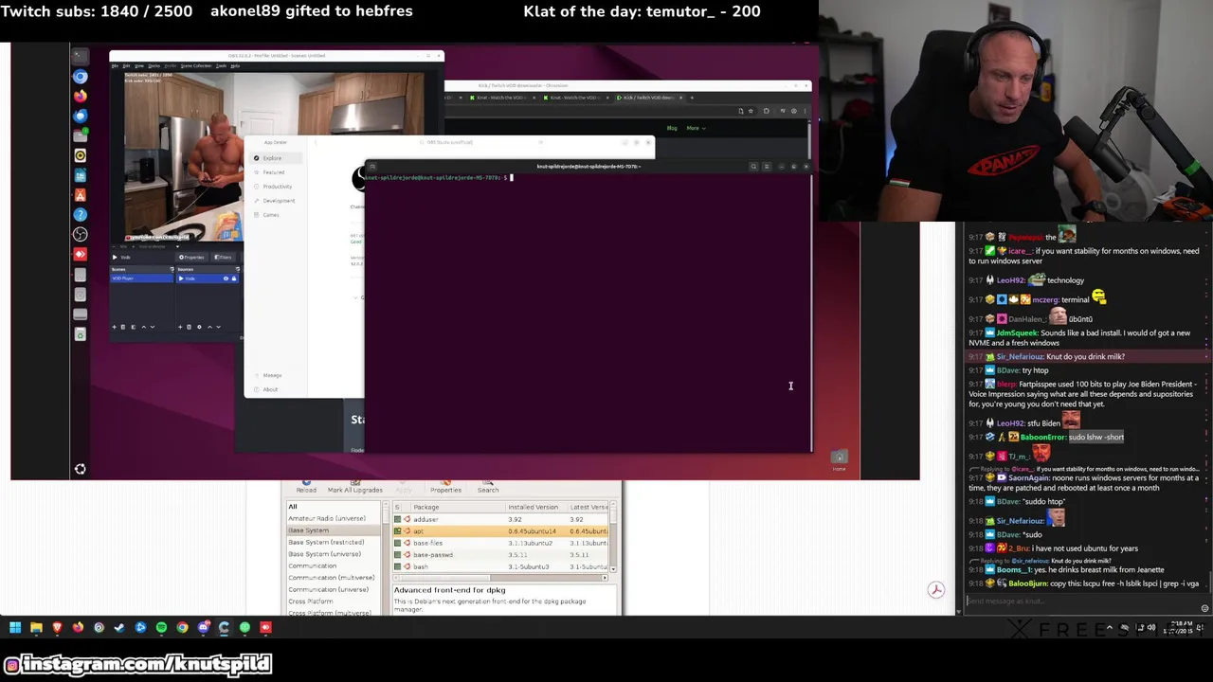Viewport: 1213px width, 682px height.
Task: Select Productivity in App Center sidebar
Action: (x=277, y=187)
